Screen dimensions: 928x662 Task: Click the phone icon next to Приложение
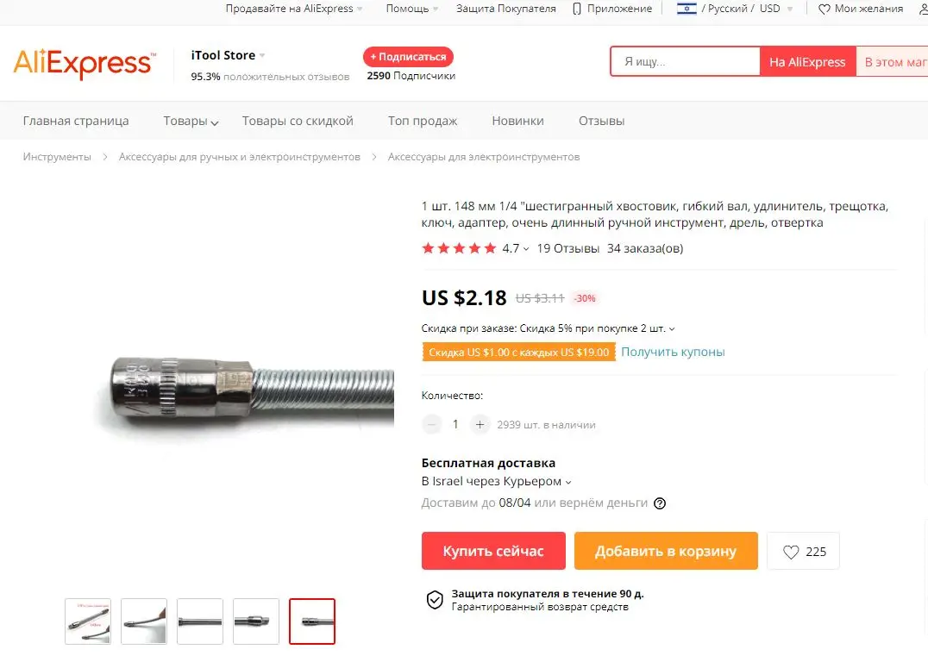point(576,9)
